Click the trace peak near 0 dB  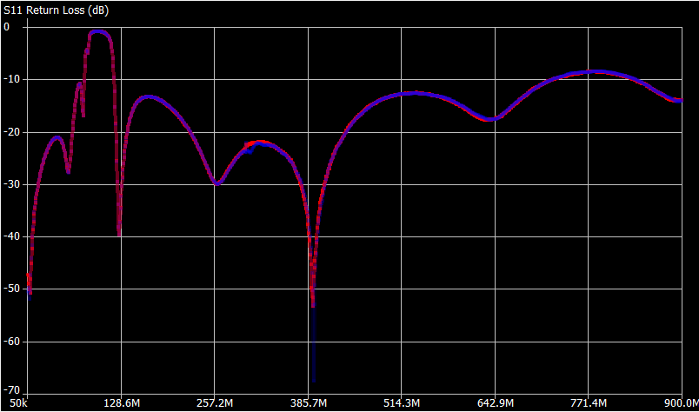click(97, 32)
